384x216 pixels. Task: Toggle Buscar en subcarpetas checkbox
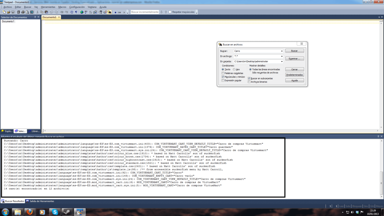(x=249, y=79)
